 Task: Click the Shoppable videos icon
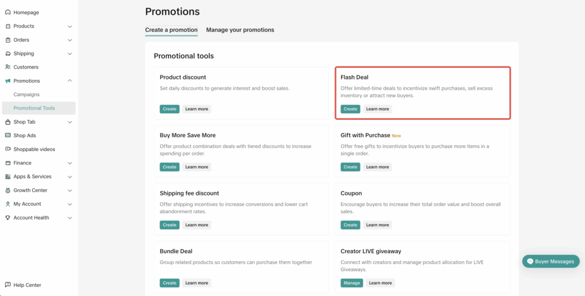click(8, 149)
